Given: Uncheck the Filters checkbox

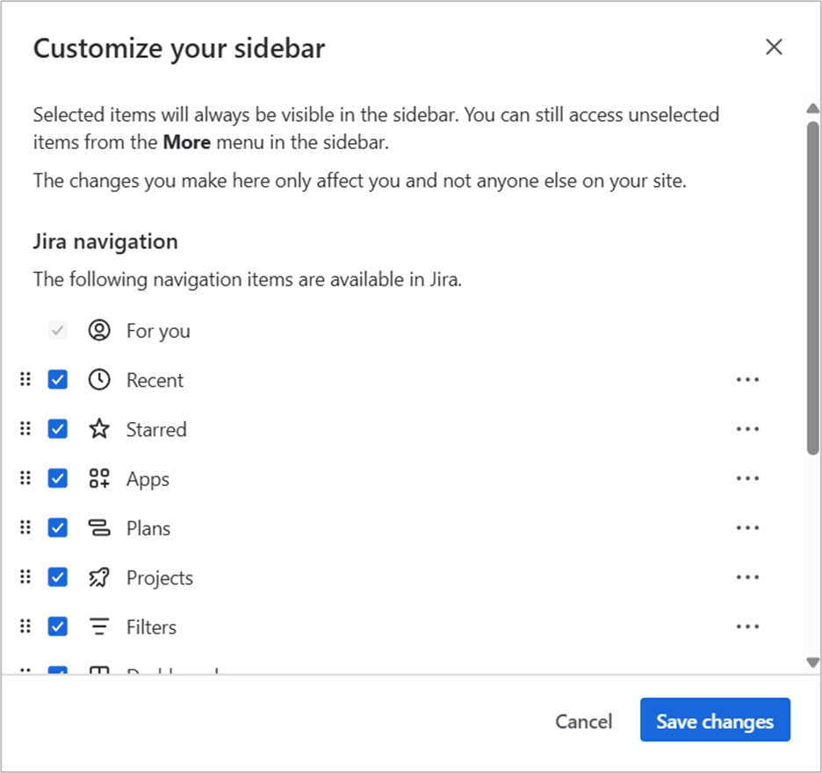Looking at the screenshot, I should pyautogui.click(x=58, y=626).
